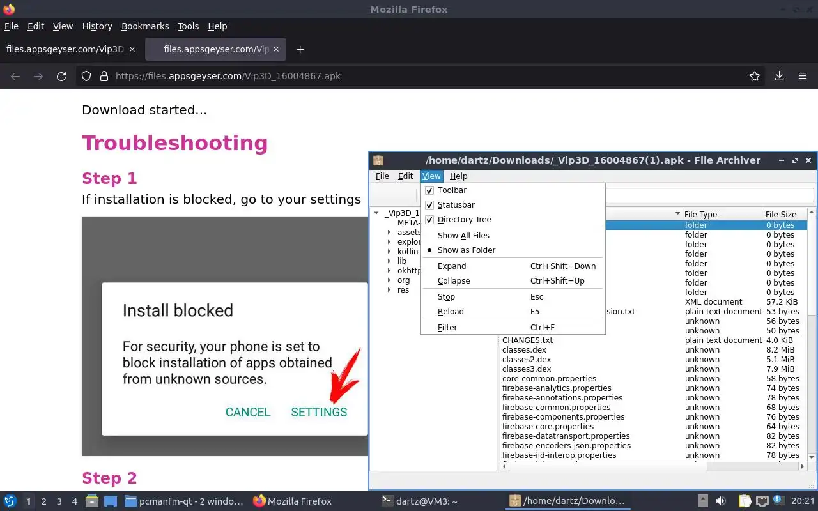This screenshot has width=818, height=511.
Task: Switch to the dartz@VM3 terminal taskbar window
Action: click(x=419, y=501)
